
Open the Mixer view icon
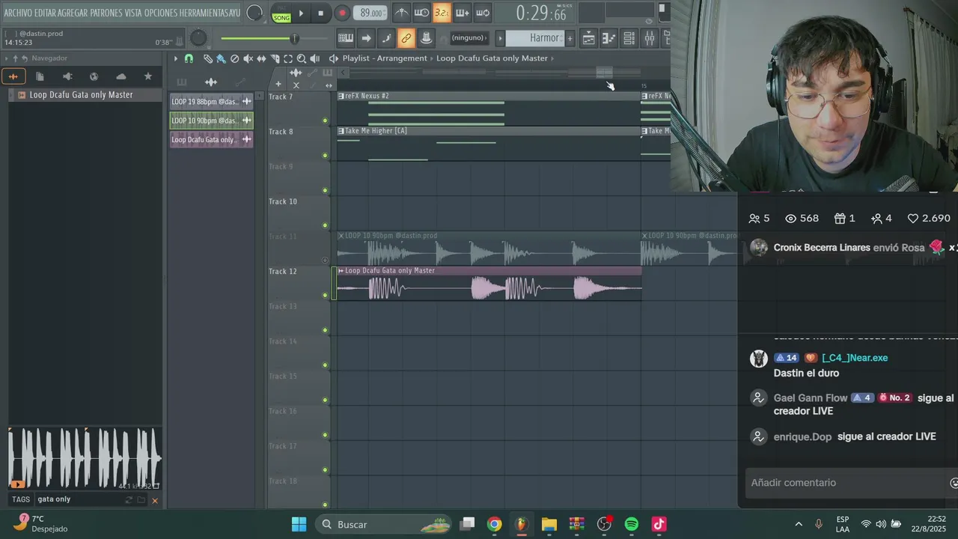(650, 38)
